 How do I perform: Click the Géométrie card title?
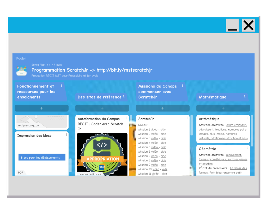[207, 149]
